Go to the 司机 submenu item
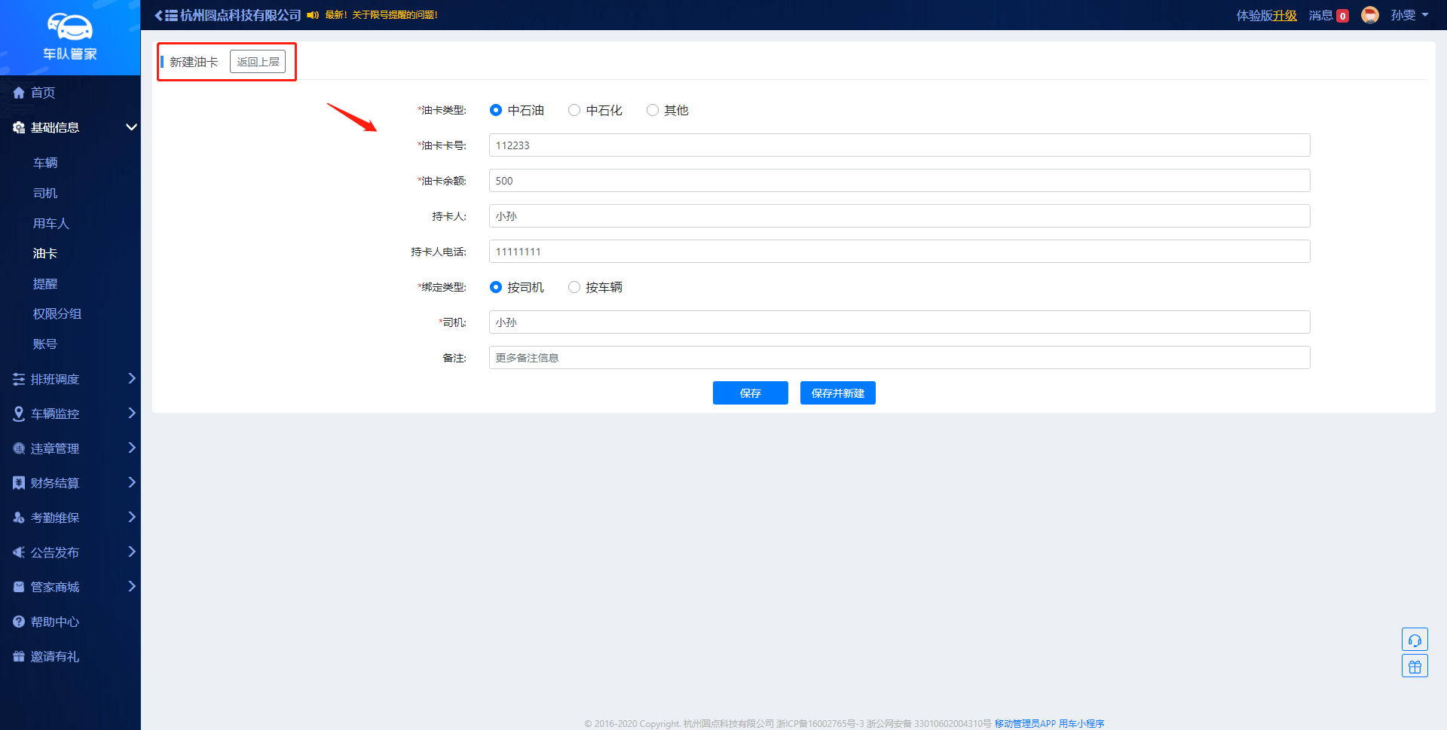 45,193
